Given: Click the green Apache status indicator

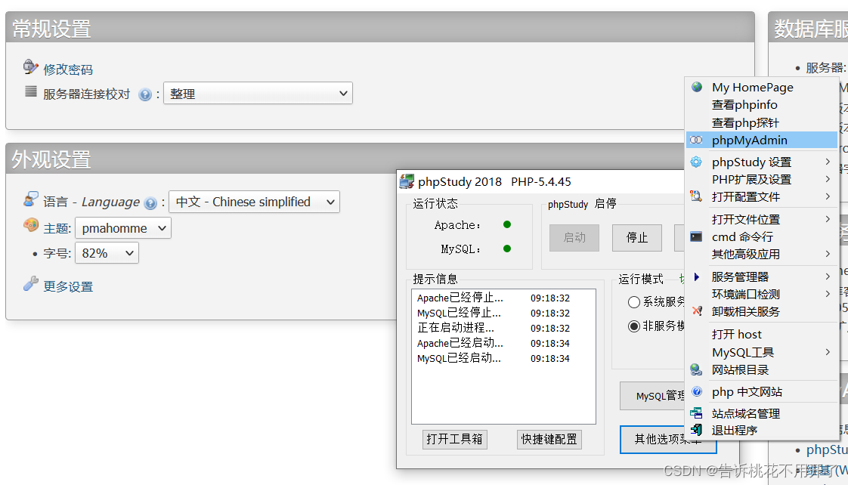Looking at the screenshot, I should click(506, 224).
